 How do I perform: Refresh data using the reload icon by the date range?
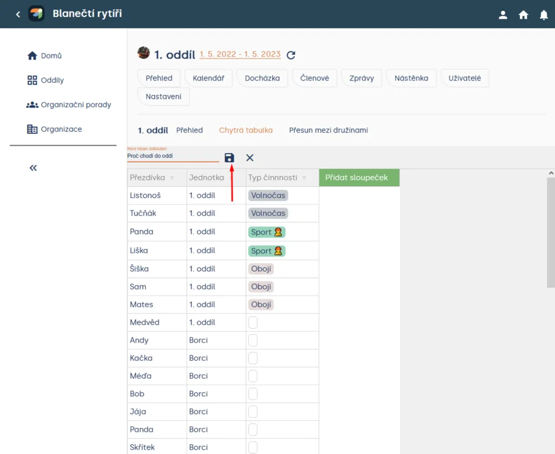coord(291,55)
